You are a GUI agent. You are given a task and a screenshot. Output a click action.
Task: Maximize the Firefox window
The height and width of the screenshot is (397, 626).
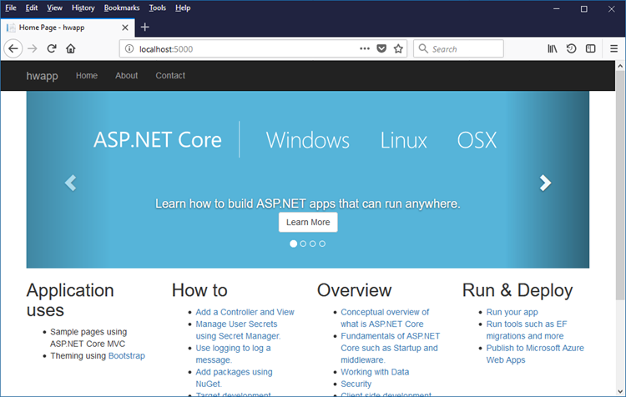tap(584, 9)
